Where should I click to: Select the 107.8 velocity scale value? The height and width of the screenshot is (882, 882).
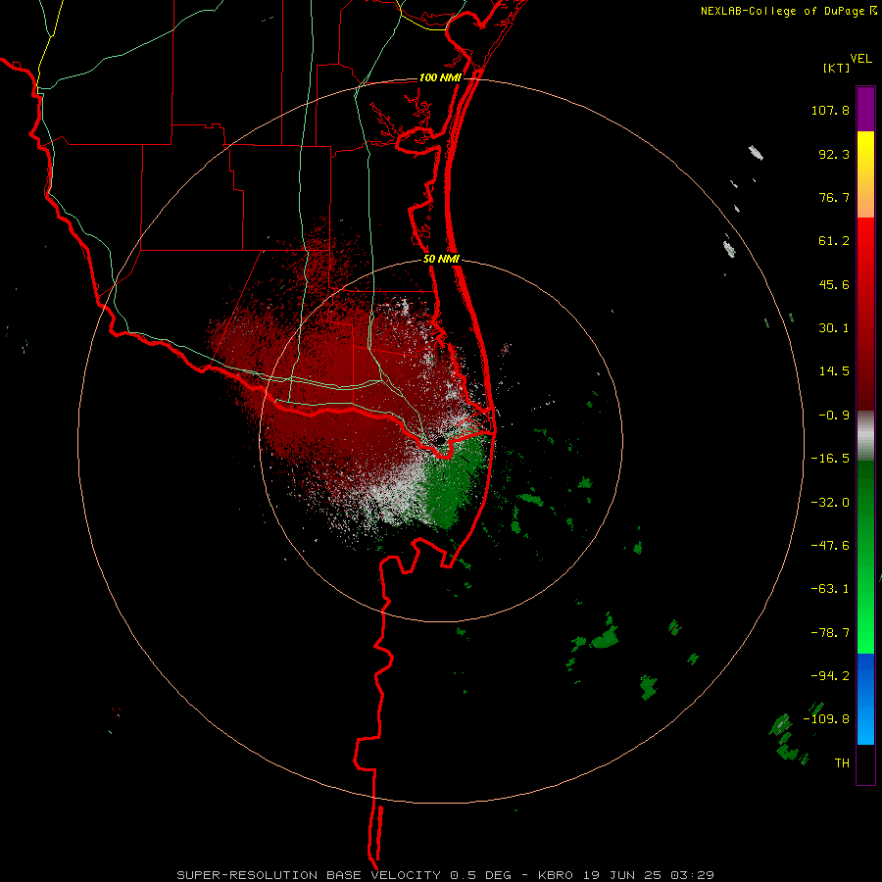(830, 110)
